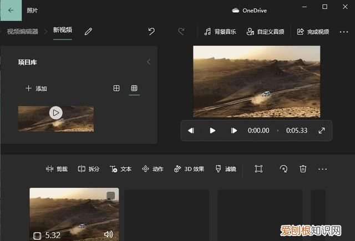Undo the last action
The width and height of the screenshot is (355, 241).
point(151,32)
